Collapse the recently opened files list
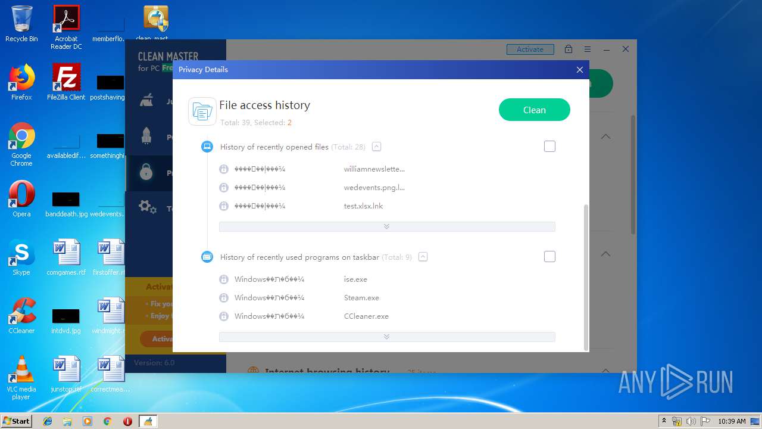The image size is (762, 429). tap(376, 147)
